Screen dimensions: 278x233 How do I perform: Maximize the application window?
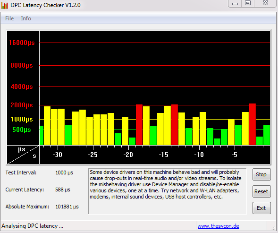pos(248,3)
